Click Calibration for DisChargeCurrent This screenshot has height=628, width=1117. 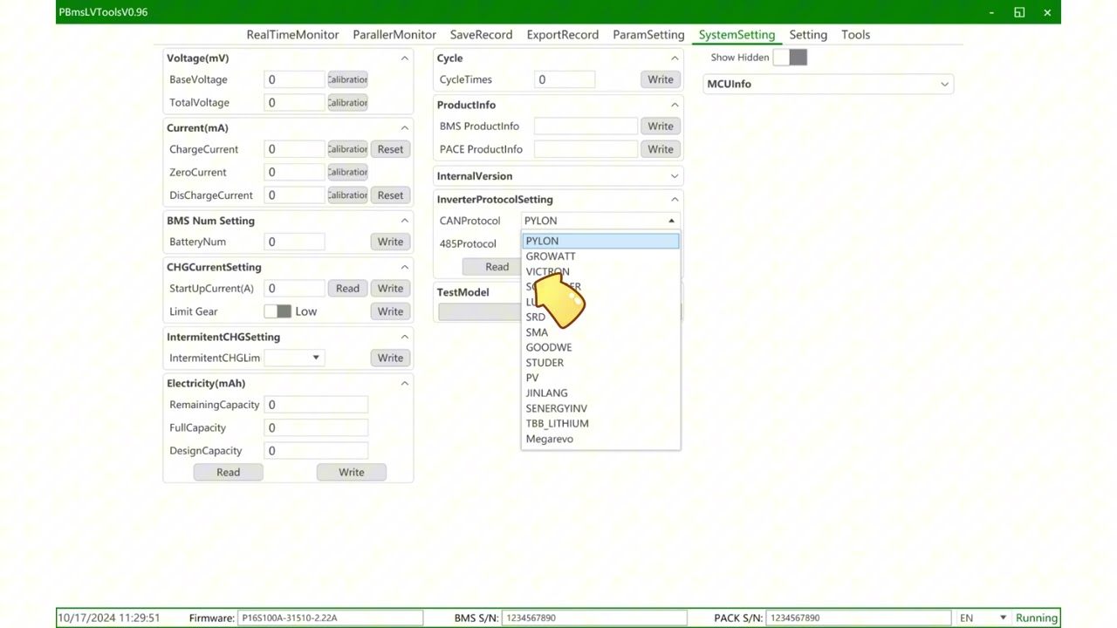[347, 195]
